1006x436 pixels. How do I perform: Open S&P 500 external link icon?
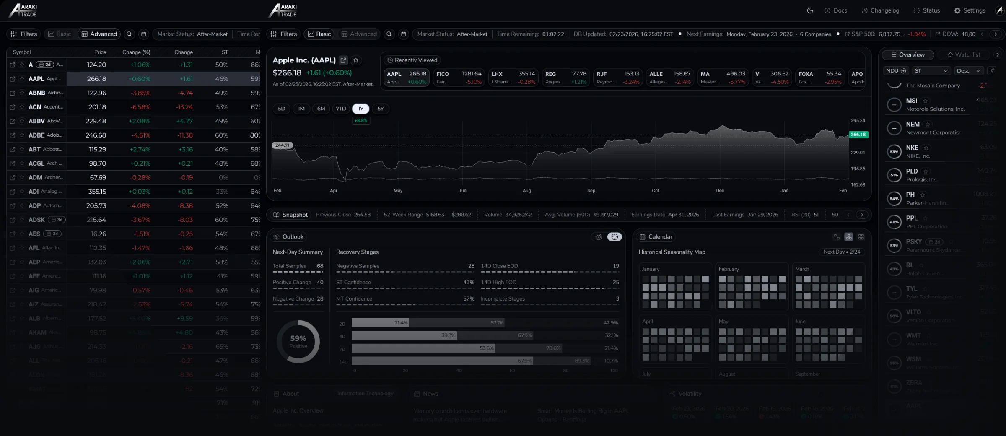click(x=847, y=34)
